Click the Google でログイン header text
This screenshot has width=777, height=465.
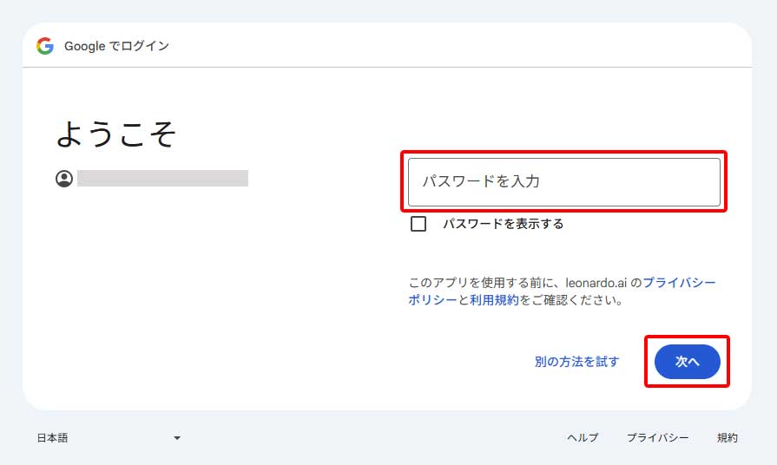(116, 46)
